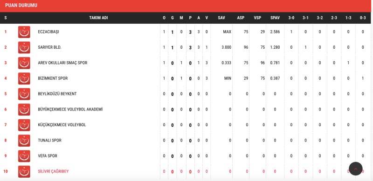Click the Silivri Çağrıbey team logo

[x=24, y=172]
